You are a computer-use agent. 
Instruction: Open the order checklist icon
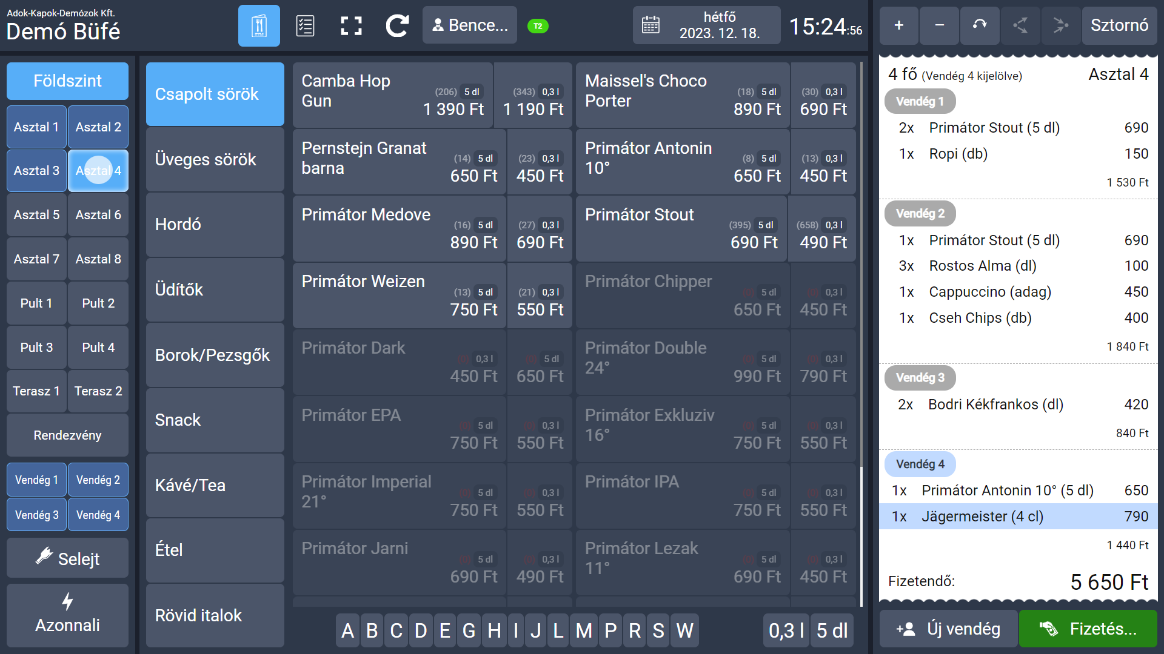pyautogui.click(x=305, y=26)
